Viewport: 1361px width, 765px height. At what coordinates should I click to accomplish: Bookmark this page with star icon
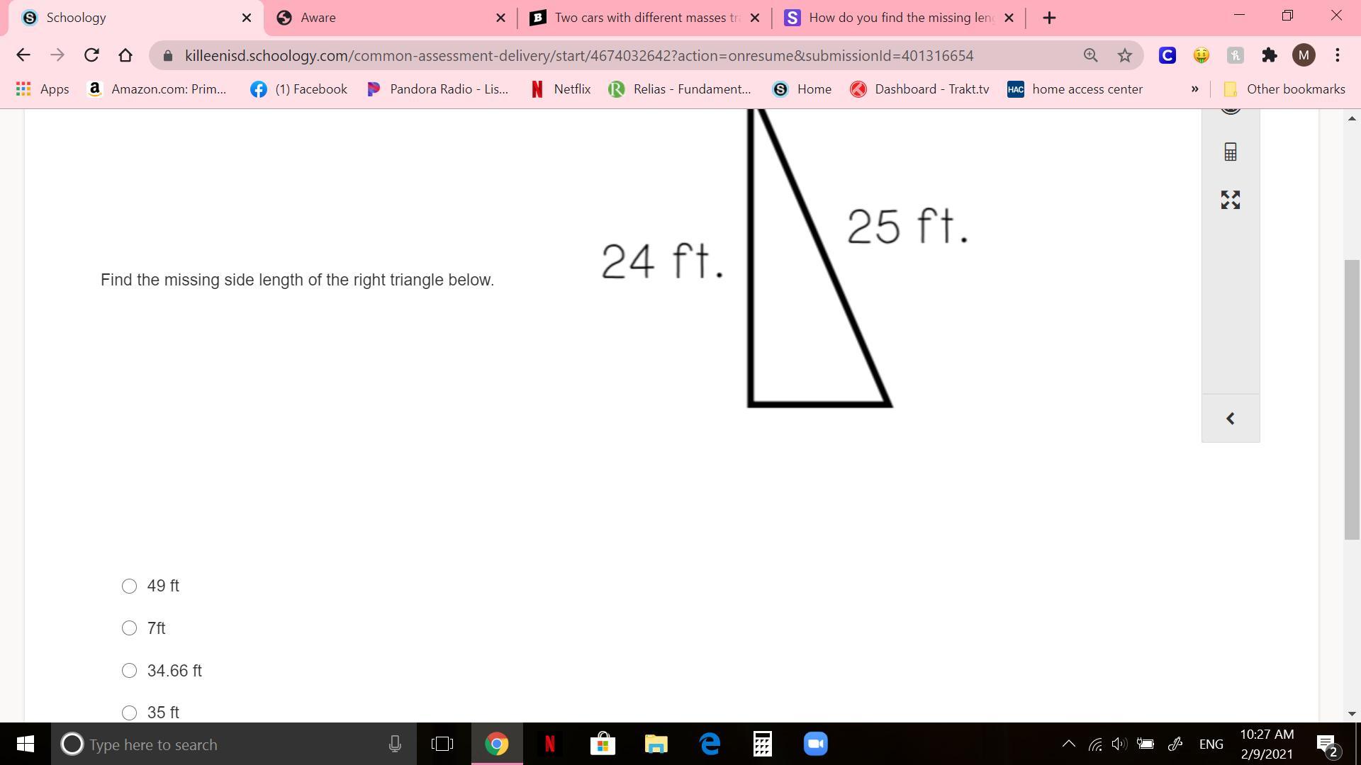[1125, 55]
